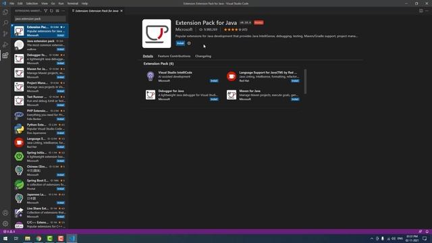Click the extension pack list scrollbar
Viewport: 432px width, 243px height.
305,82
